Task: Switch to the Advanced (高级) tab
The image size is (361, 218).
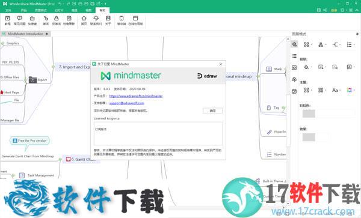Action: [75, 10]
